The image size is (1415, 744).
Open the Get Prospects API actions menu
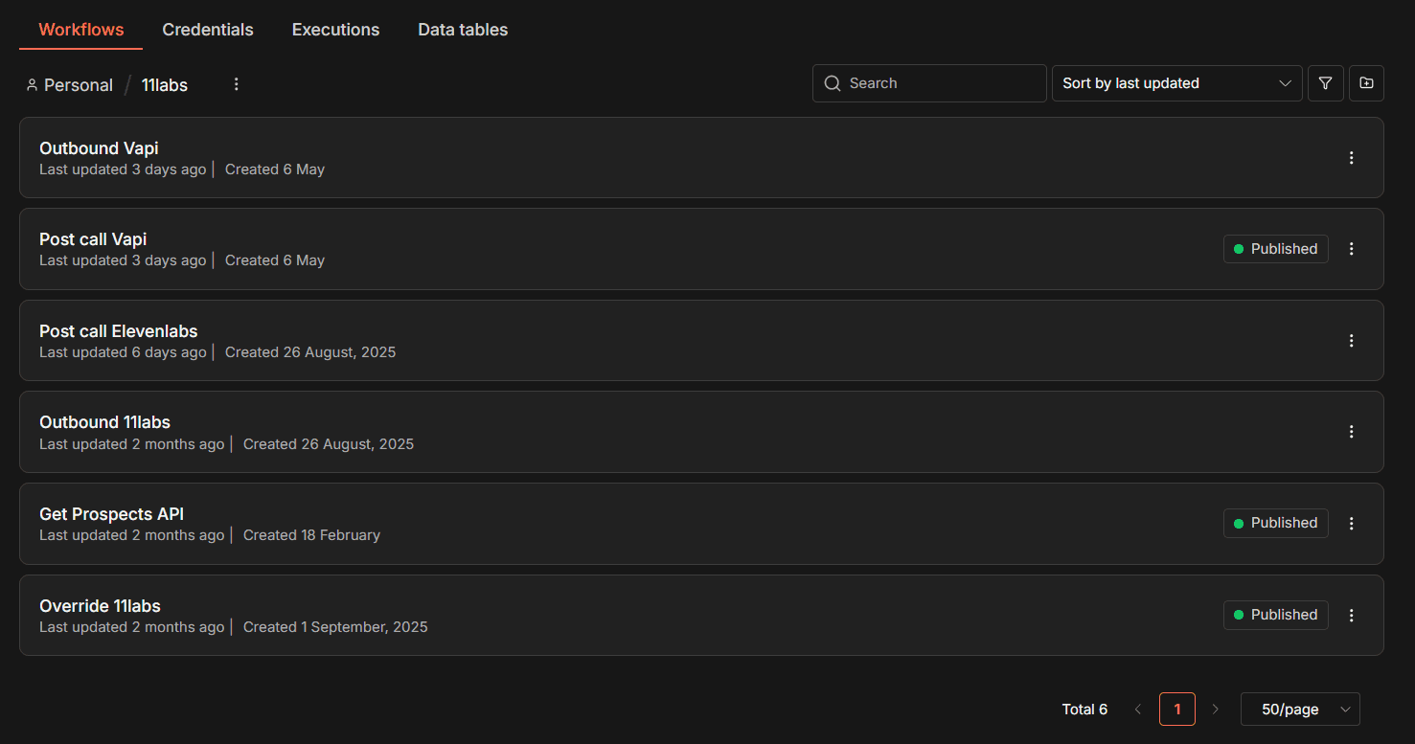pos(1352,524)
